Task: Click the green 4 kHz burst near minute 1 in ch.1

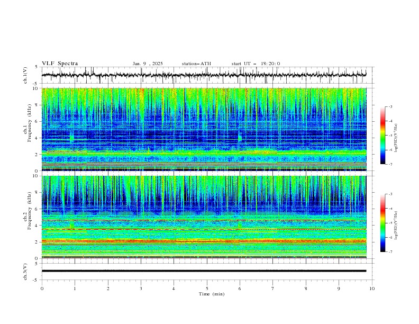Action: point(71,137)
